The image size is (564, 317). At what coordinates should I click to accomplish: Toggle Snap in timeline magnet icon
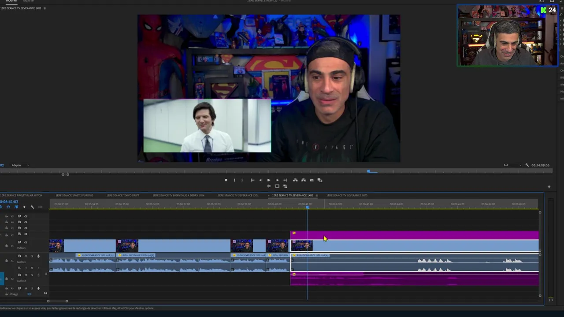(8, 207)
